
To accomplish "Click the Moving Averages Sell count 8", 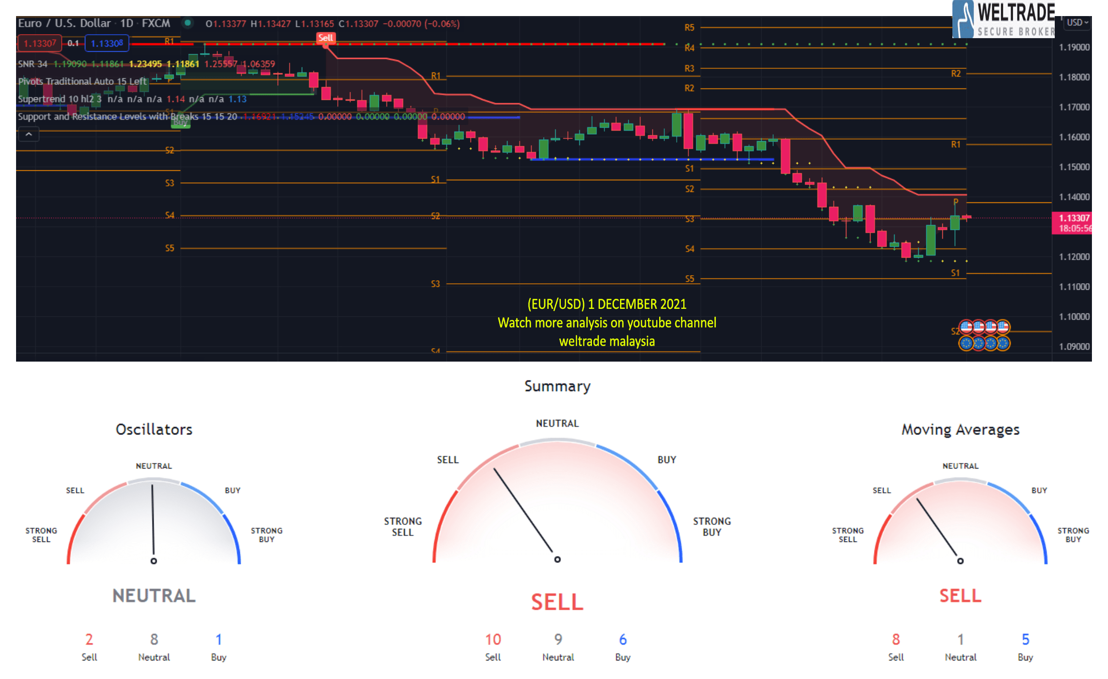I will pyautogui.click(x=896, y=639).
